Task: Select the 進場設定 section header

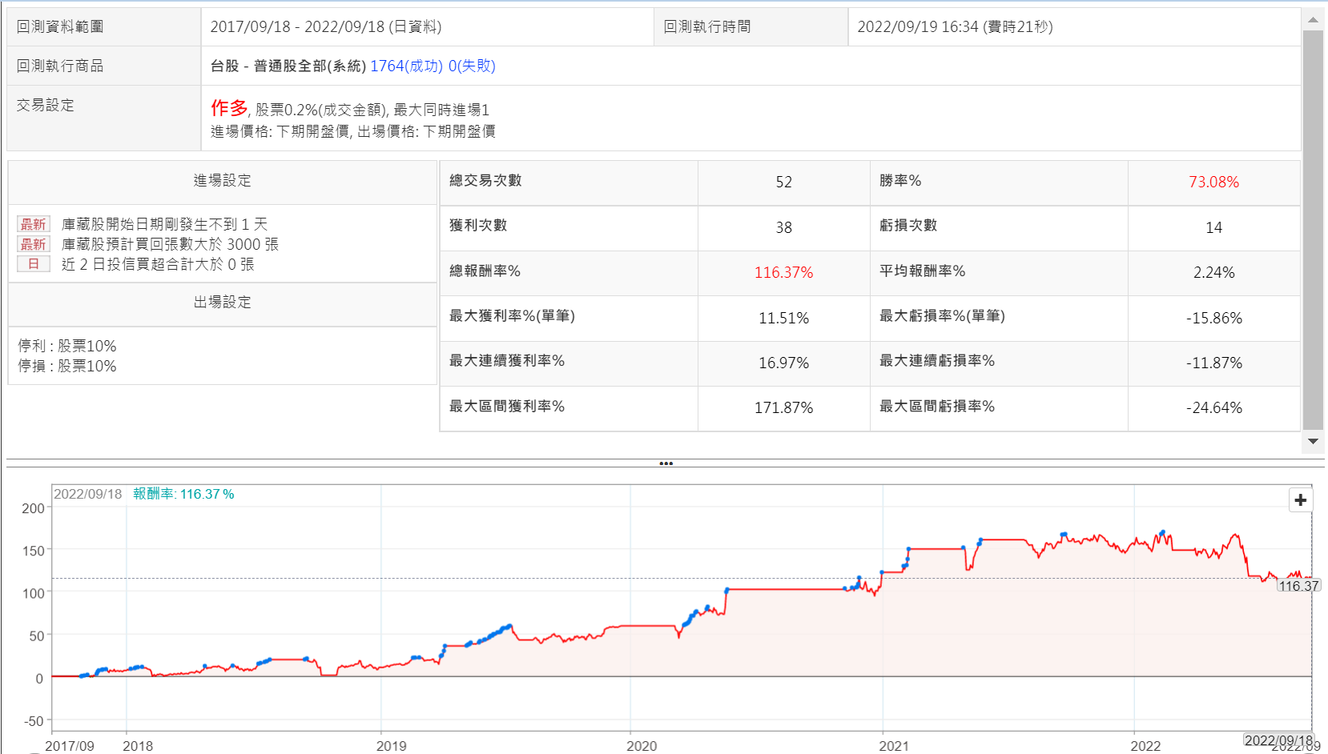Action: (x=222, y=181)
